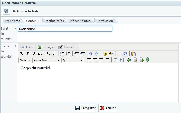Toggle bold formatting in the editor
The image size is (181, 113).
22,54
